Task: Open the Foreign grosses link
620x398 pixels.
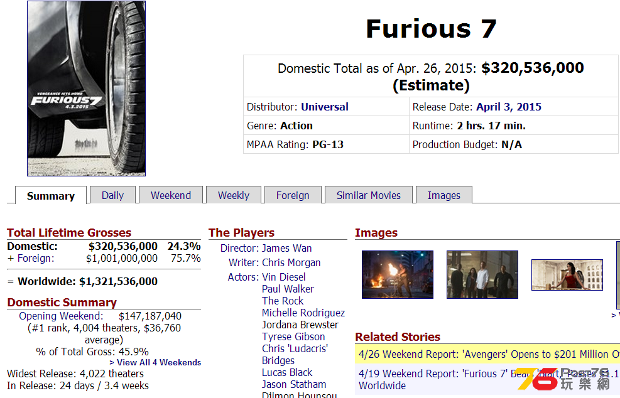Action: (x=35, y=258)
